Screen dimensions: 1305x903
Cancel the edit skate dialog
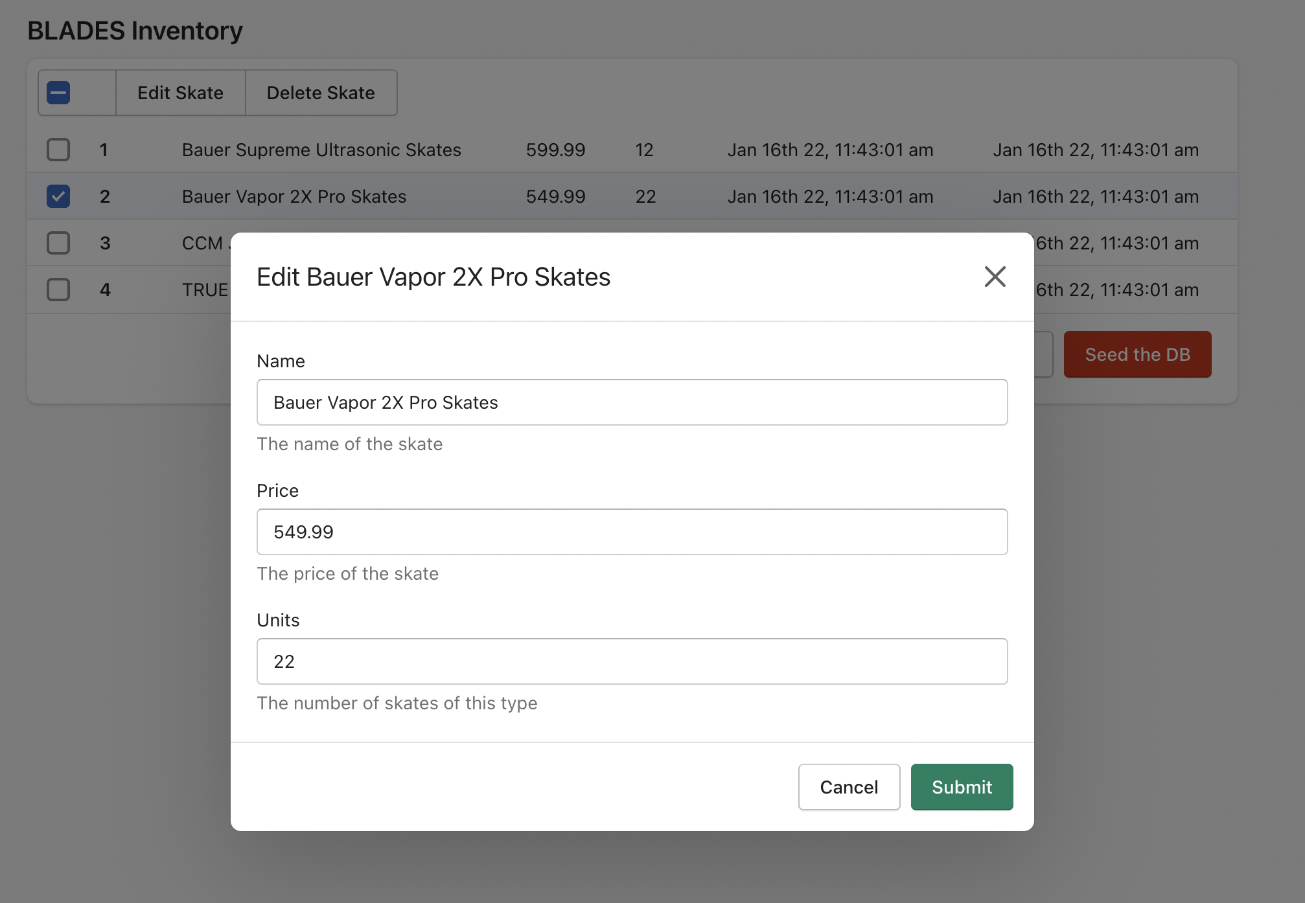(x=849, y=787)
